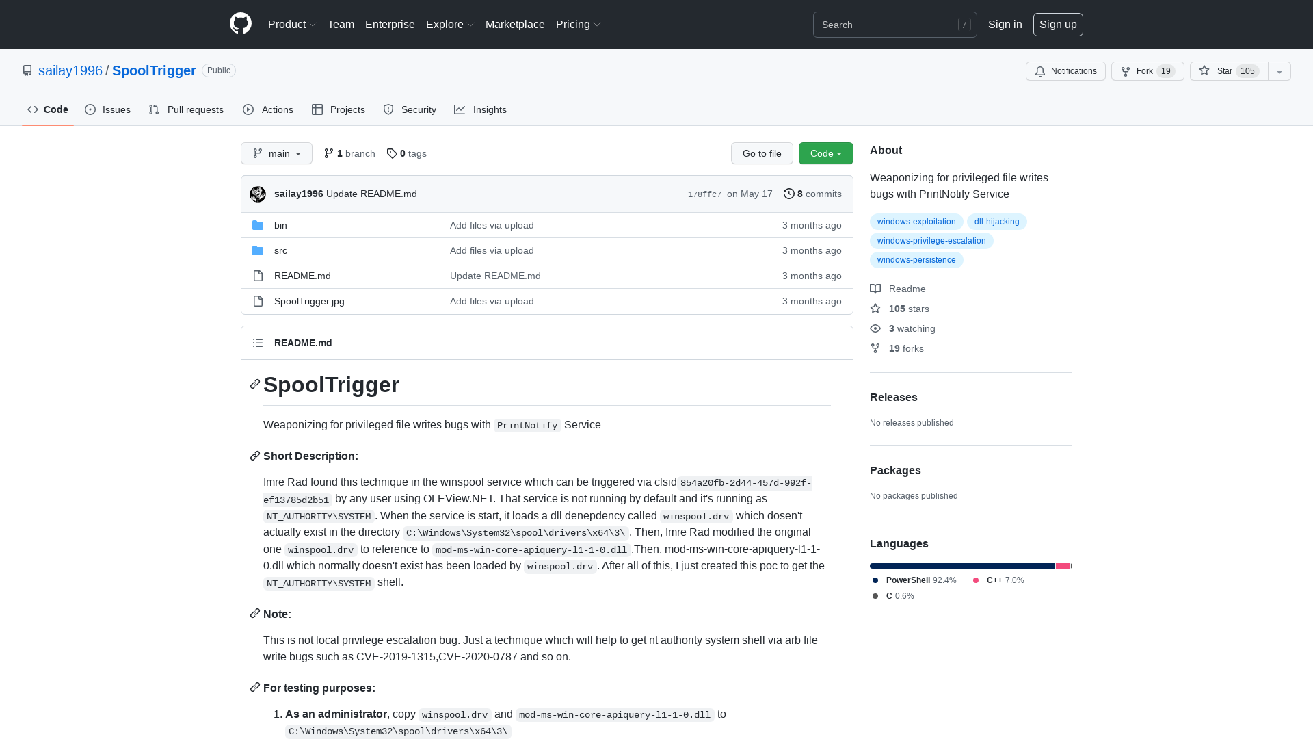Screen dimensions: 1313x739
Task: Click the eye icon beside 3 watching
Action: tap(875, 328)
